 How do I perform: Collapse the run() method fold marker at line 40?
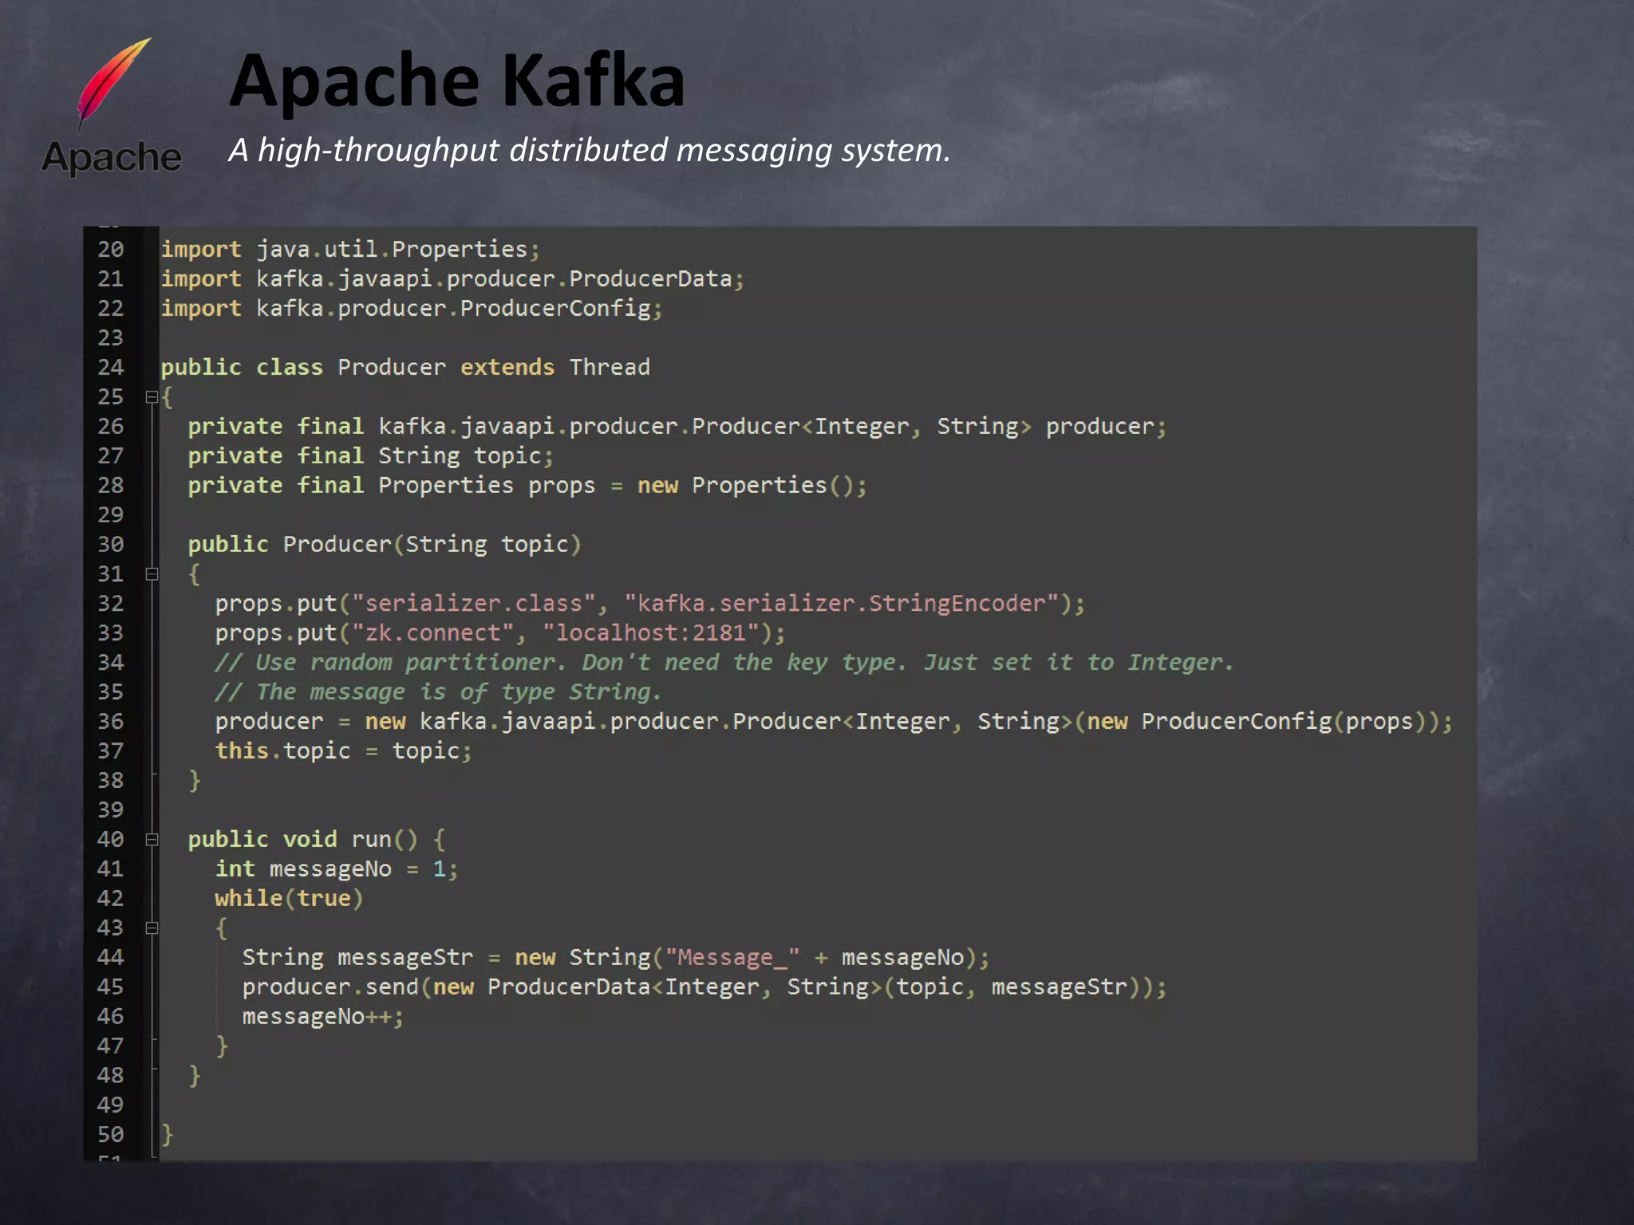pos(152,839)
